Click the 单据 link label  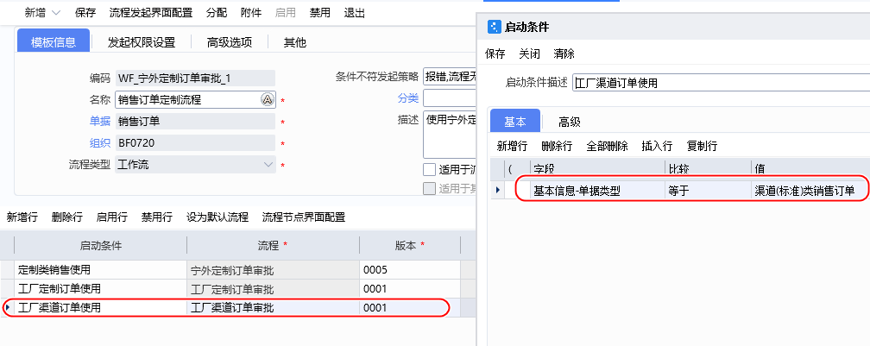point(101,122)
